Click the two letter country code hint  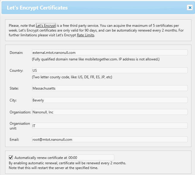click(72, 77)
